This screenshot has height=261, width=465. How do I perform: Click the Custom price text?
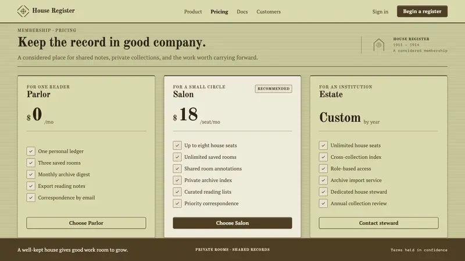[x=340, y=118]
